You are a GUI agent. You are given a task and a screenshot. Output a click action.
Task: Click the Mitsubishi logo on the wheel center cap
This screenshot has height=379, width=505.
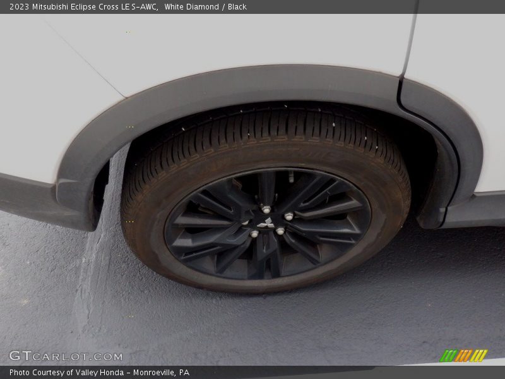[x=266, y=223]
